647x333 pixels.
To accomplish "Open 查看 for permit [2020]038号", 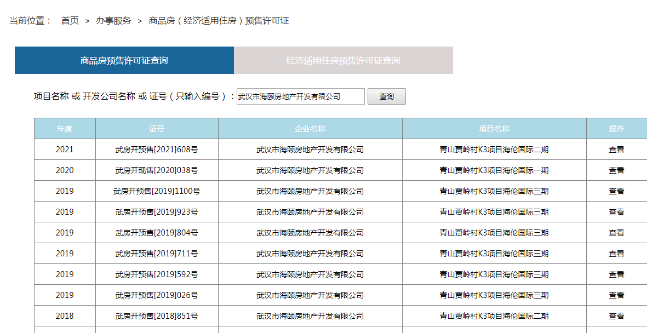I will coord(616,170).
